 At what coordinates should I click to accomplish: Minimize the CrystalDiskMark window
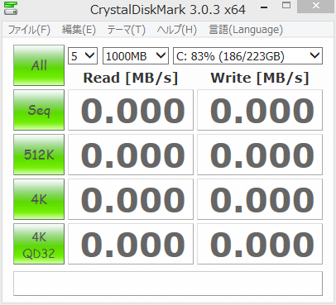264,7
